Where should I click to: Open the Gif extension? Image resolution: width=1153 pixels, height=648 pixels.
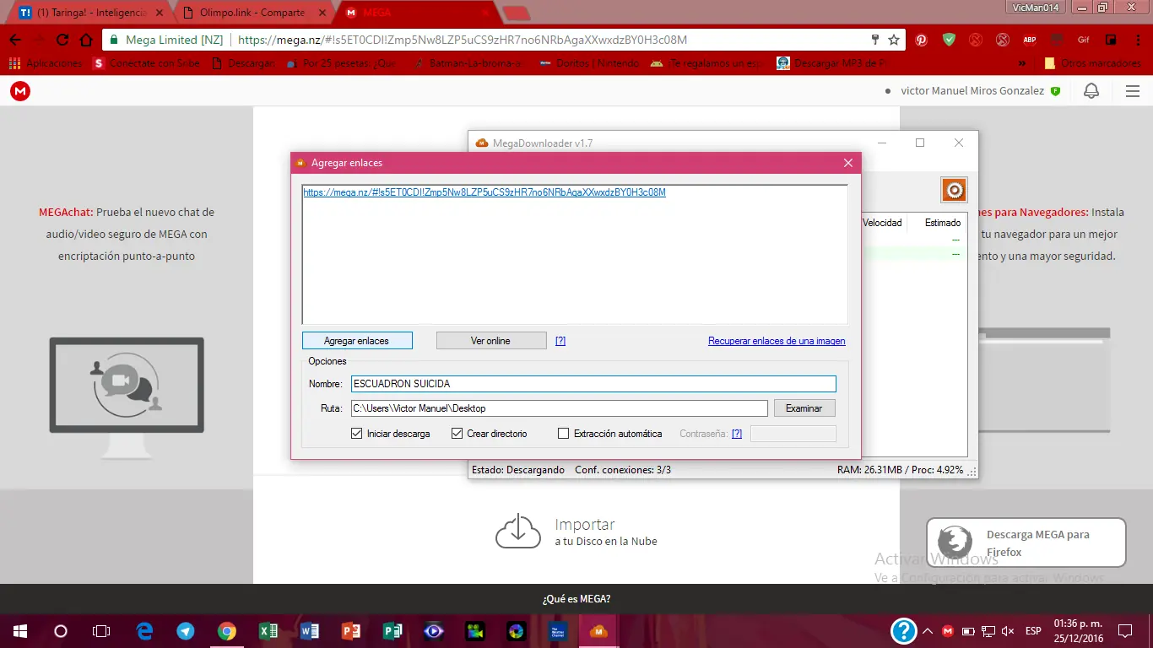(x=1084, y=40)
